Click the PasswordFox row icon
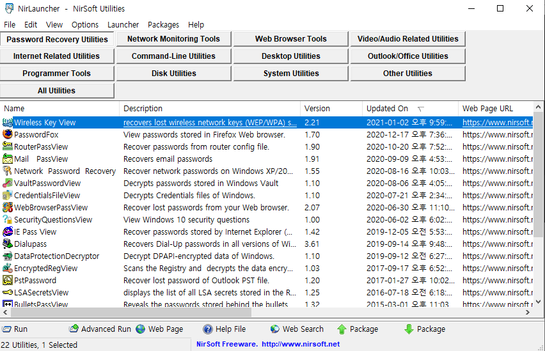545x351 pixels. click(7, 134)
